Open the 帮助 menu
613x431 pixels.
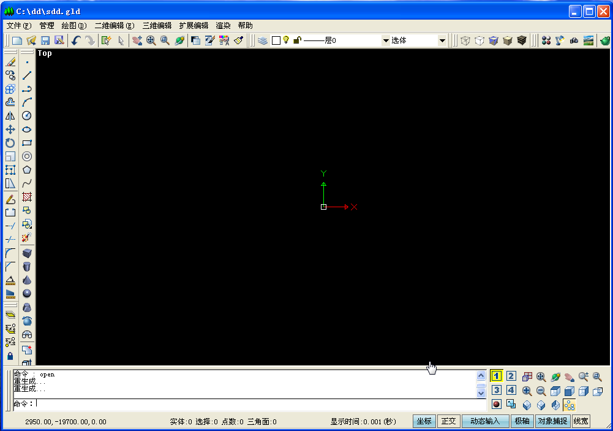(x=245, y=26)
